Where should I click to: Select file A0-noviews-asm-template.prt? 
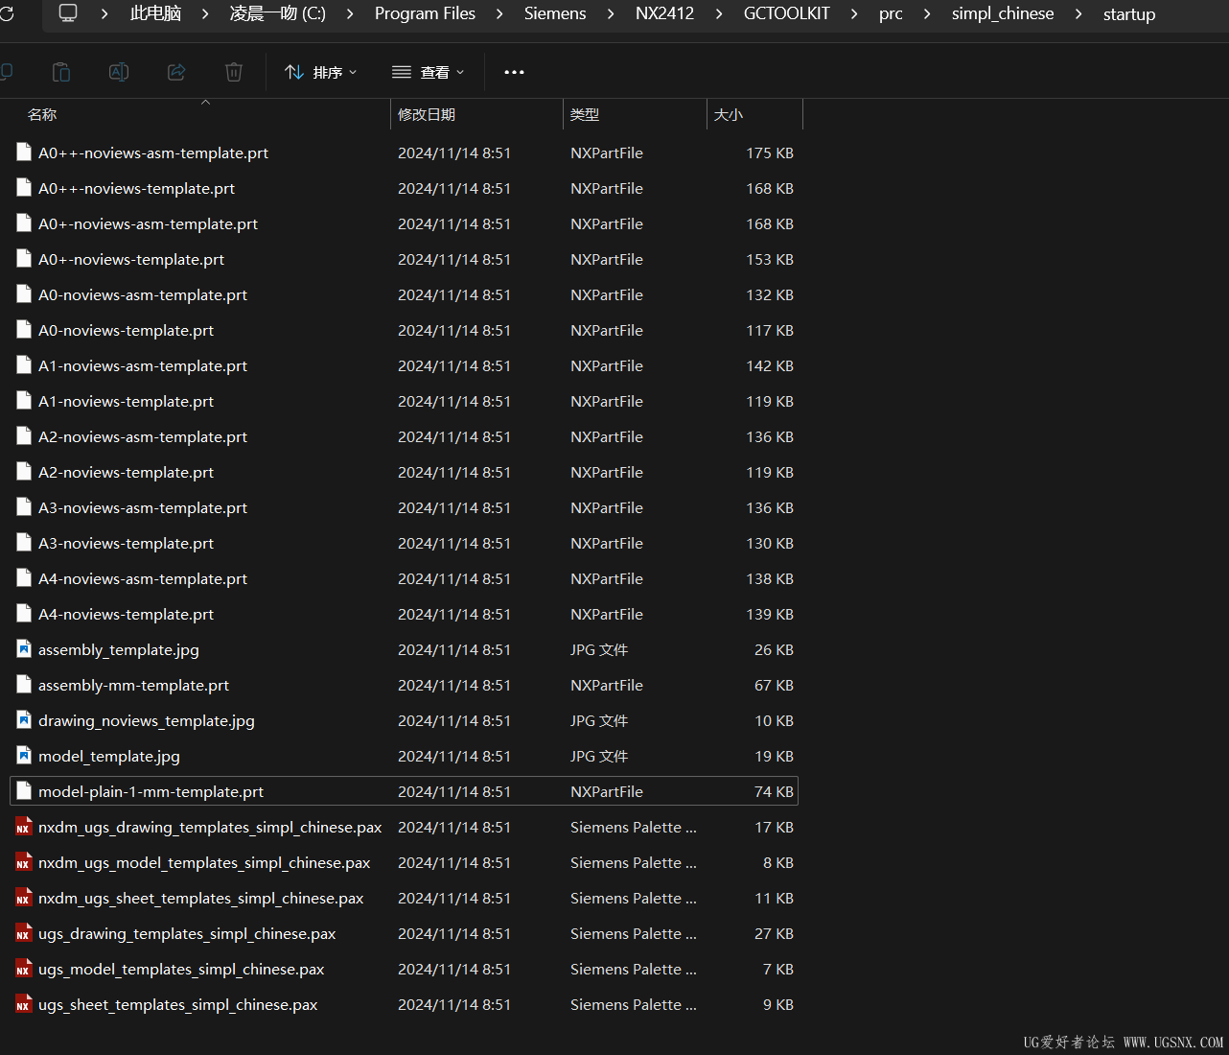coord(404,294)
